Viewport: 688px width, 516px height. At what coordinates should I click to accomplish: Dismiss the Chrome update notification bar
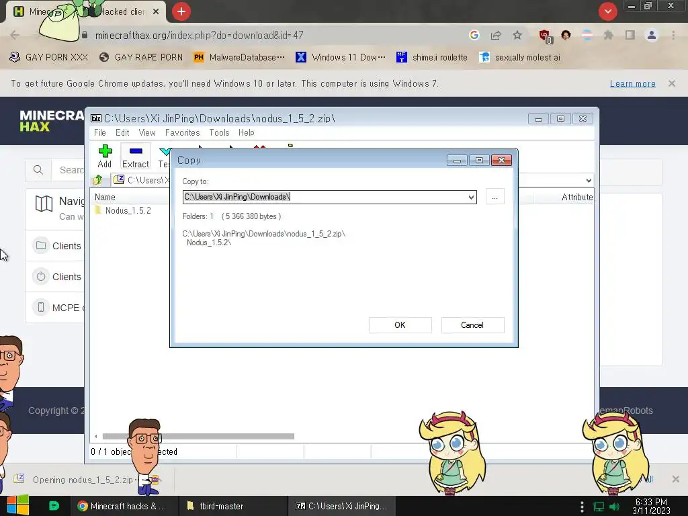coord(672,83)
